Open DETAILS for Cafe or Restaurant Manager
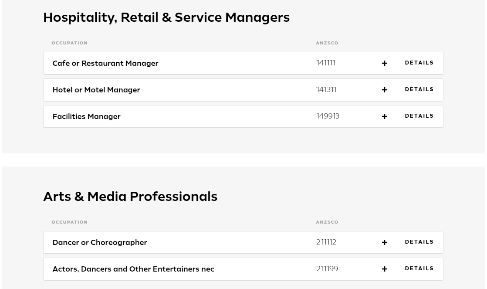 (419, 63)
